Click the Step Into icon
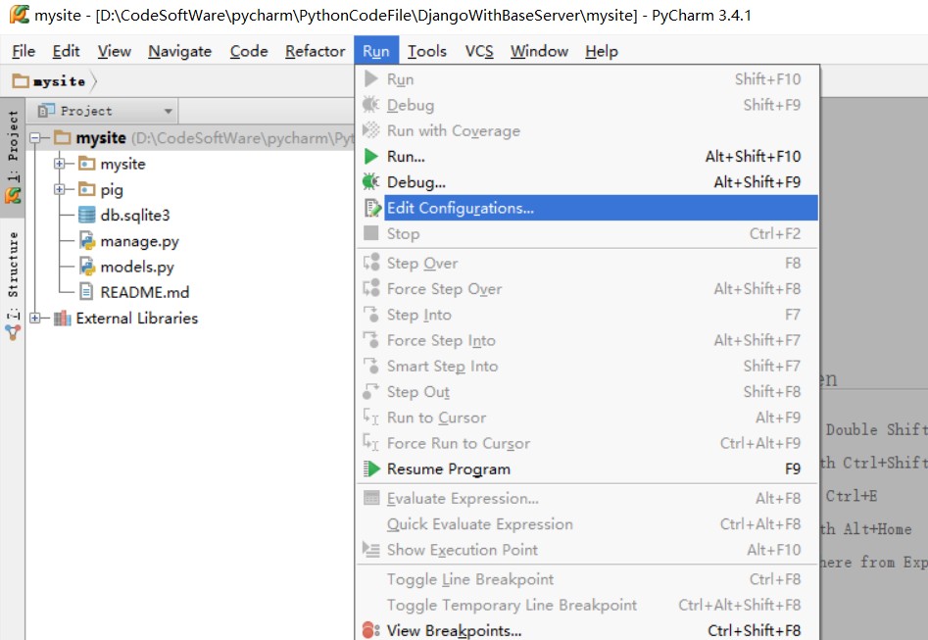The height and width of the screenshot is (640, 928). (371, 315)
